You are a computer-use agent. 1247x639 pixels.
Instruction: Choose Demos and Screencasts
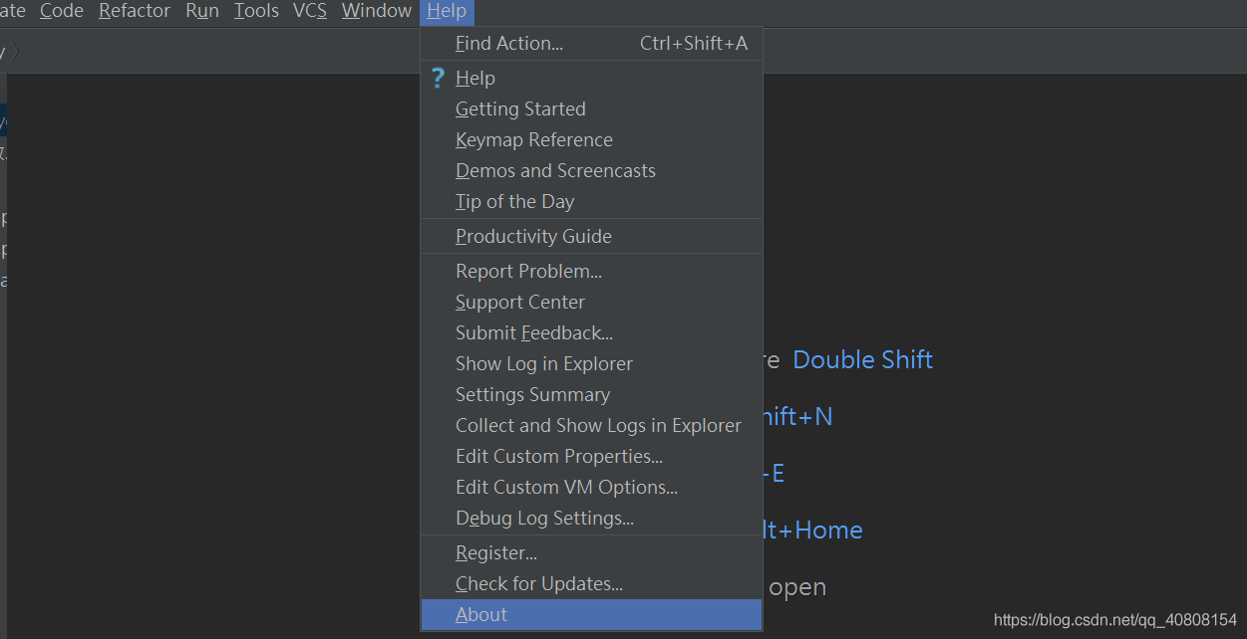(x=555, y=171)
